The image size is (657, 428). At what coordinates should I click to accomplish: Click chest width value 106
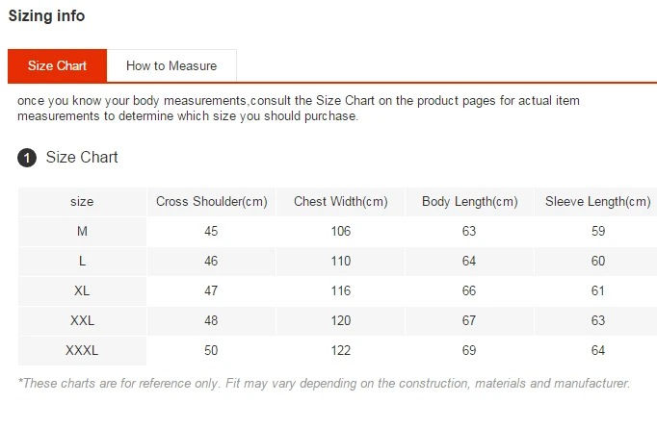click(x=340, y=232)
